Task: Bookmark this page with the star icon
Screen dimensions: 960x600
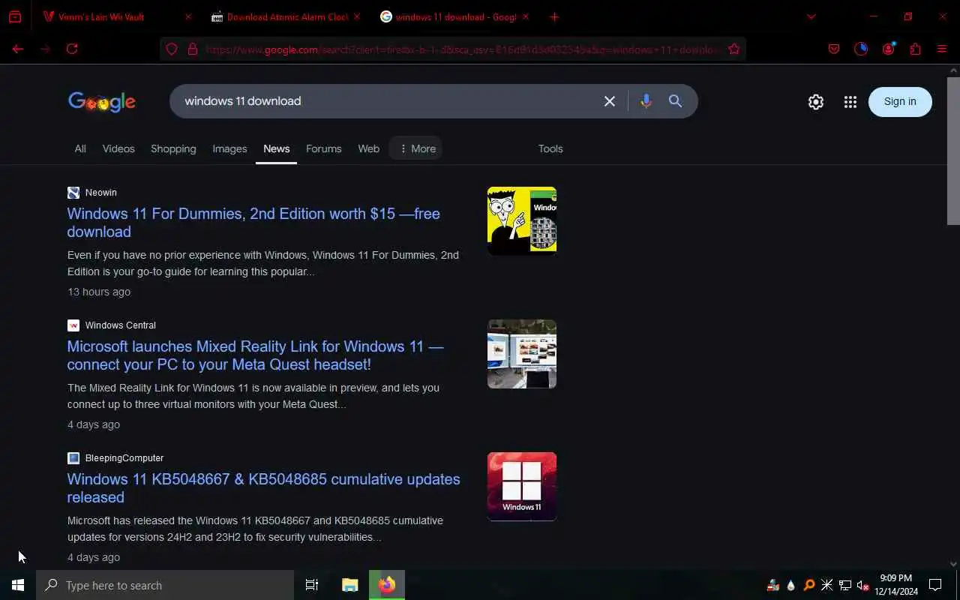Action: [x=734, y=49]
